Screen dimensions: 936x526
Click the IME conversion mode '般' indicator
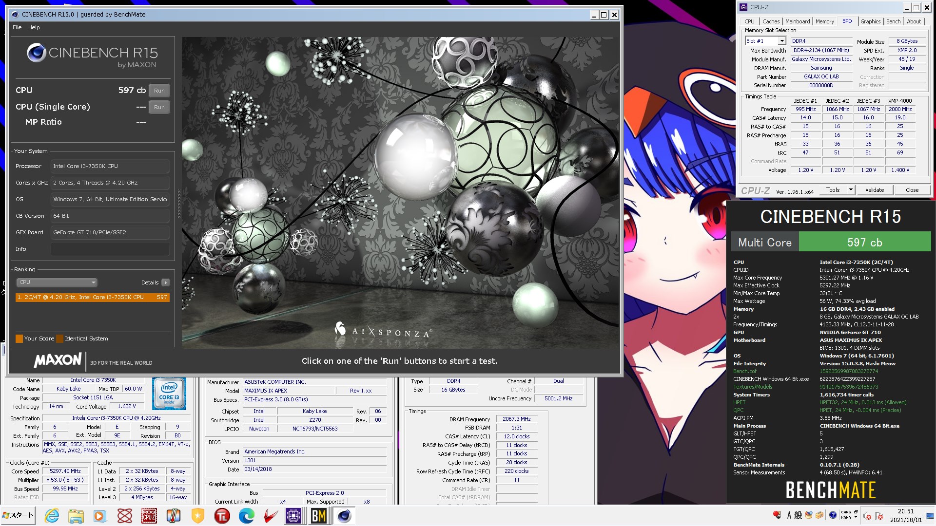pos(798,515)
